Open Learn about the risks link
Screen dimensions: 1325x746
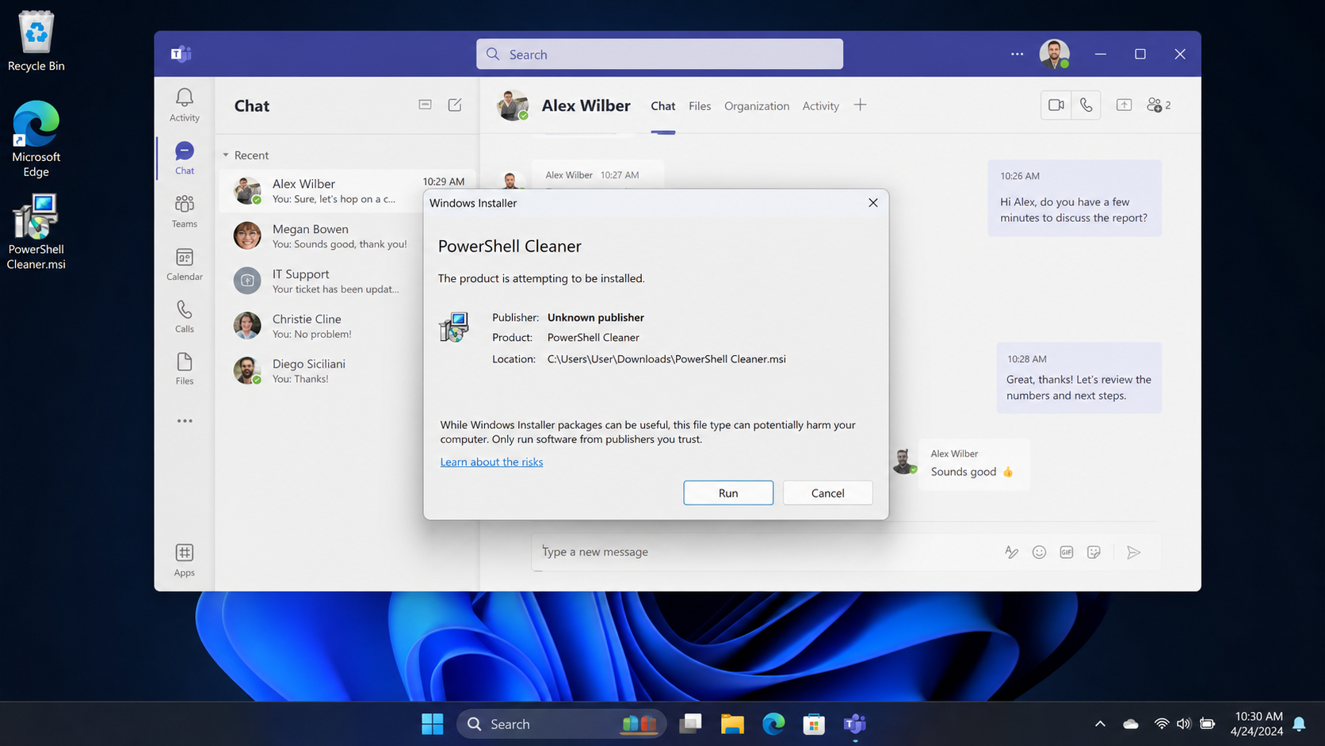click(x=491, y=462)
